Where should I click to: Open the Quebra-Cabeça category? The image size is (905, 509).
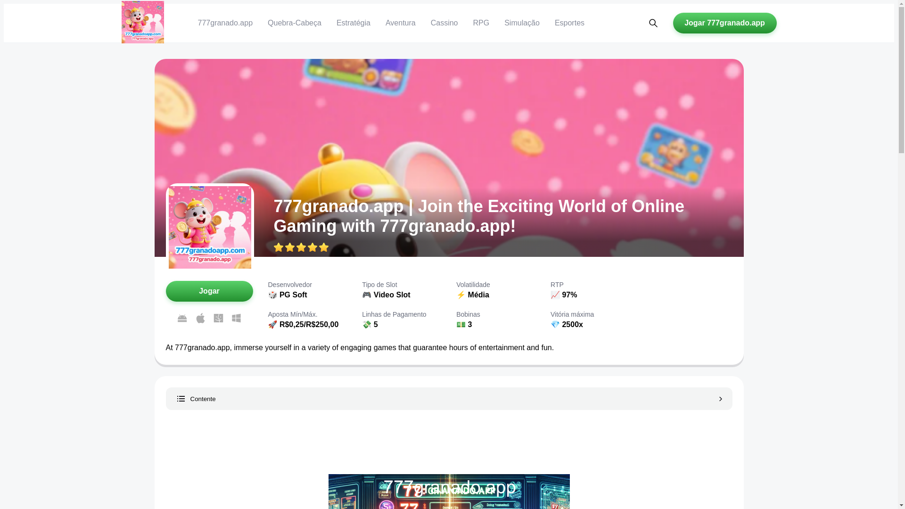(x=295, y=23)
